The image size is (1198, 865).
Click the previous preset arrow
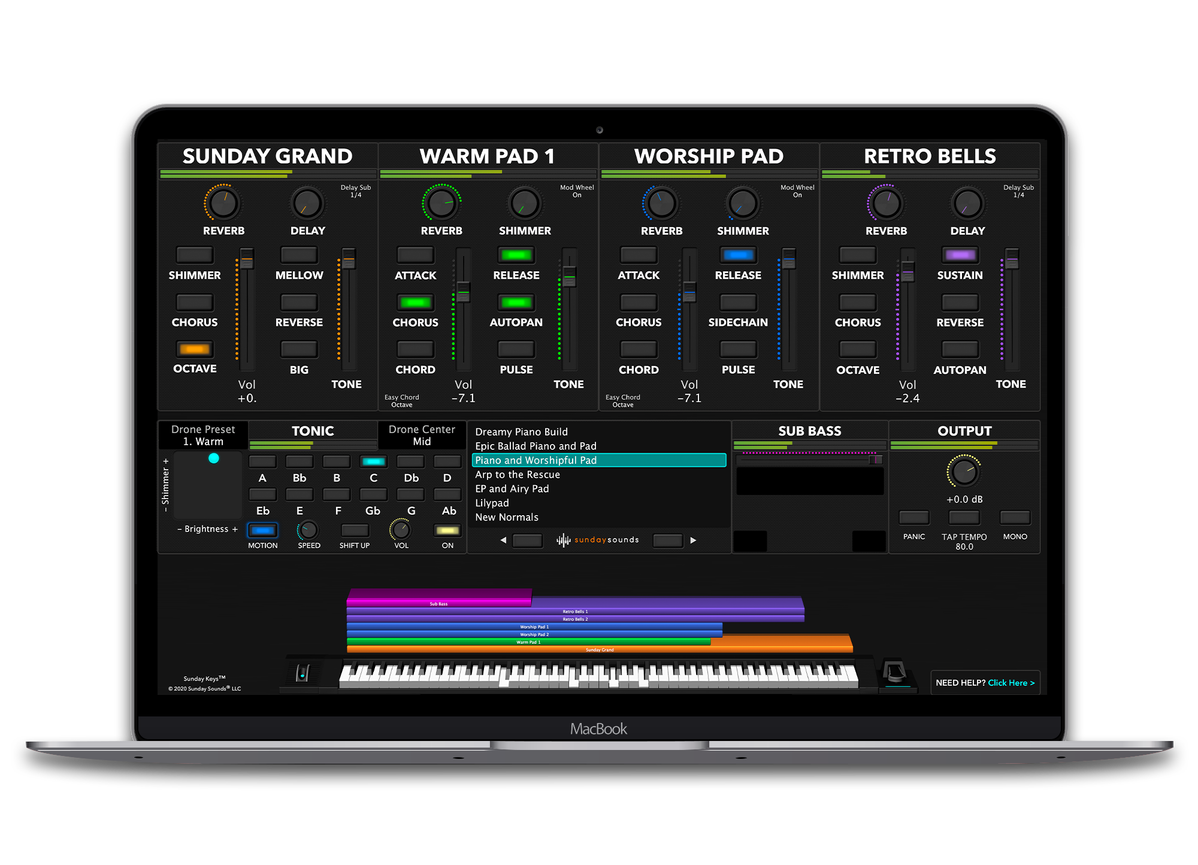(x=503, y=540)
